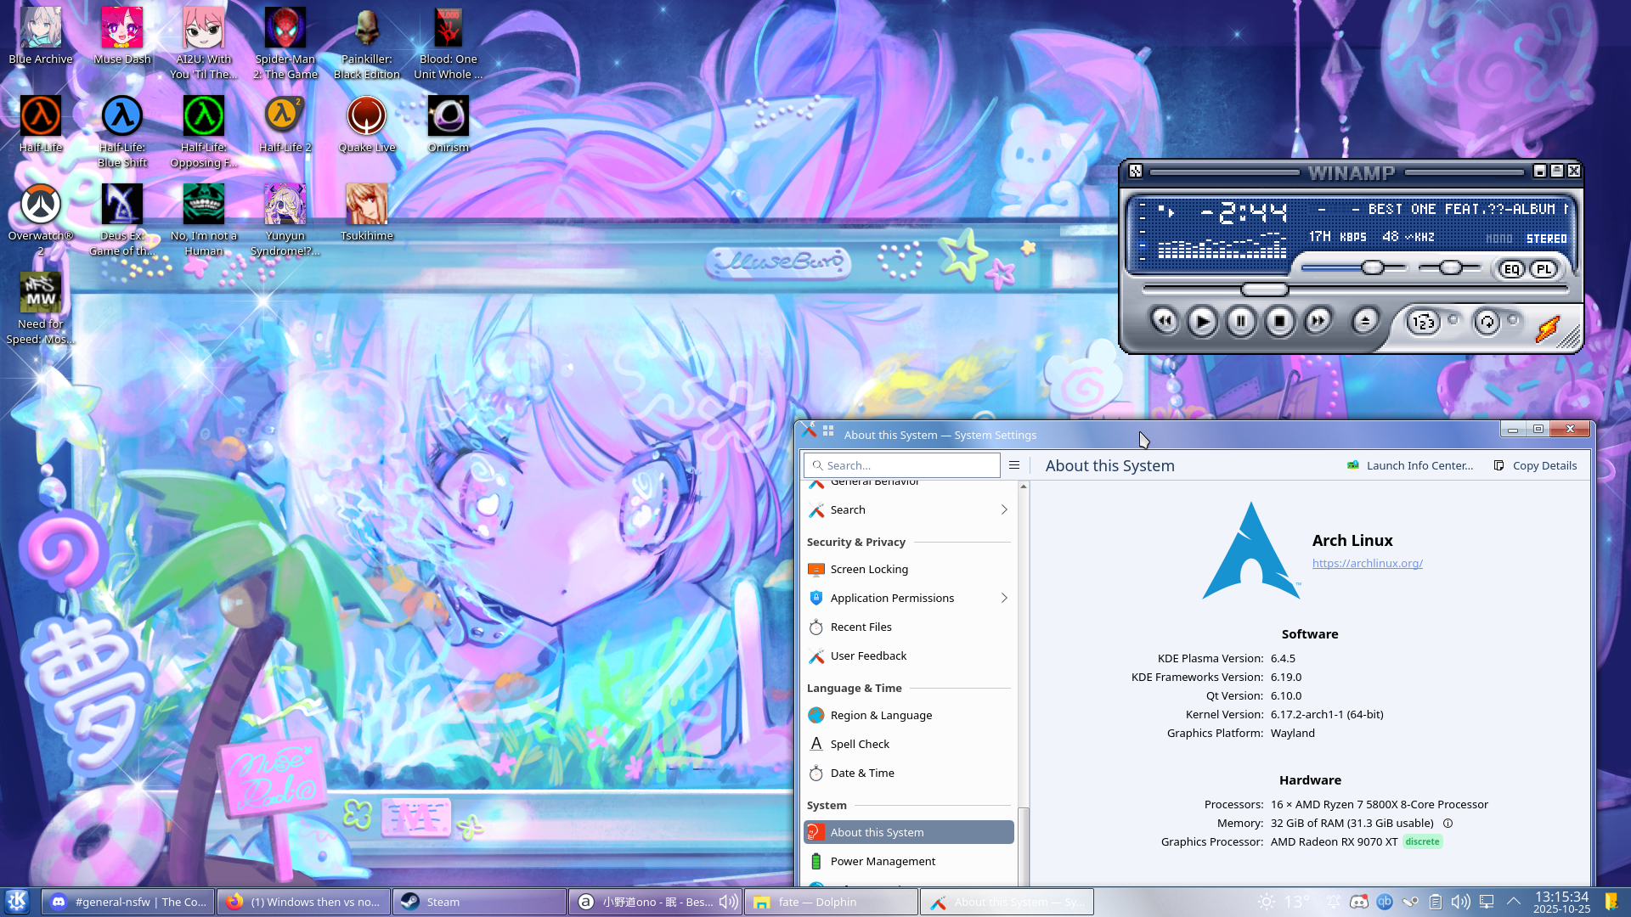Open the archlinux.org link
The height and width of the screenshot is (917, 1631).
tap(1367, 563)
